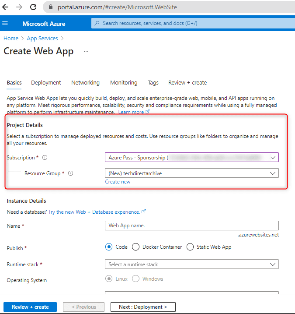Viewport: 295px width, 314px height.
Task: Select the Static Web App publish option
Action: point(190,247)
